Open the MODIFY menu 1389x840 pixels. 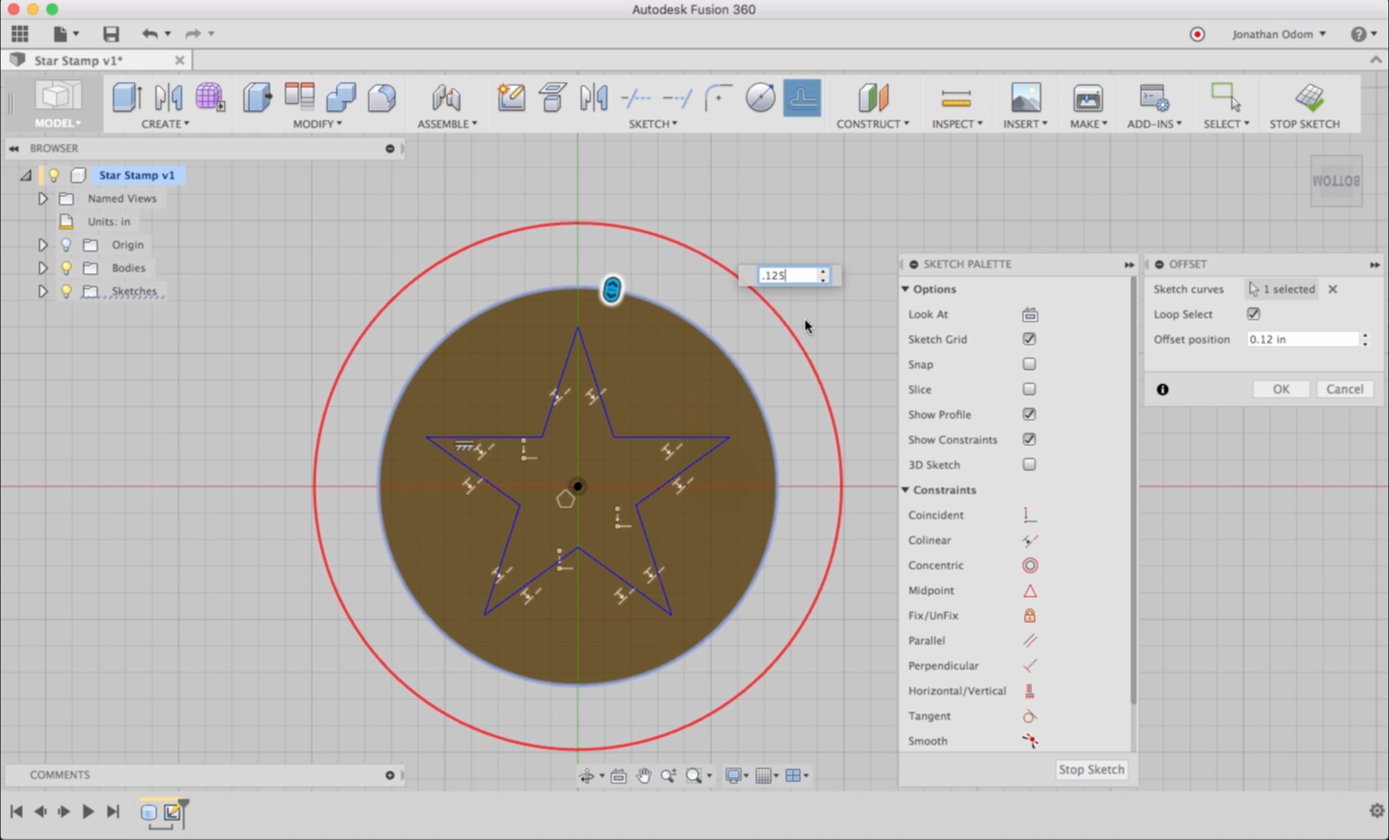point(317,124)
